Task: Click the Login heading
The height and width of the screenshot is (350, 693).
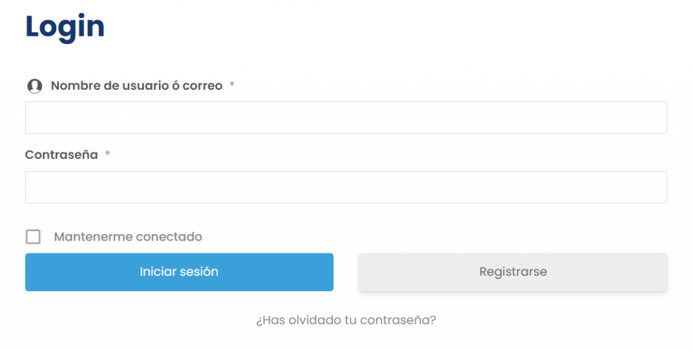Action: 65,27
